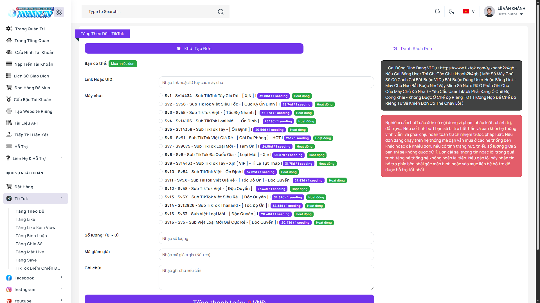Image resolution: width=540 pixels, height=303 pixels.
Task: Click the Vietnam flag language icon
Action: click(466, 12)
